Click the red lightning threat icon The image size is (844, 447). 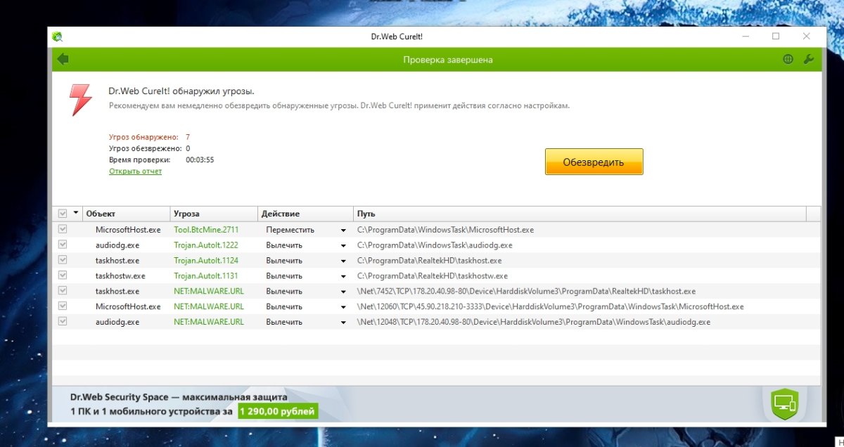[x=81, y=100]
